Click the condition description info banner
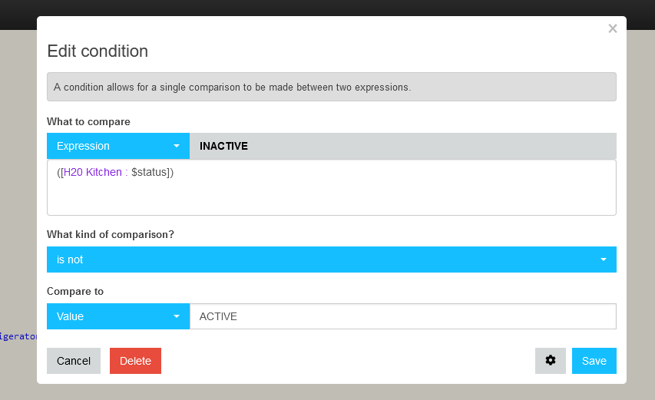The image size is (655, 400). (331, 87)
